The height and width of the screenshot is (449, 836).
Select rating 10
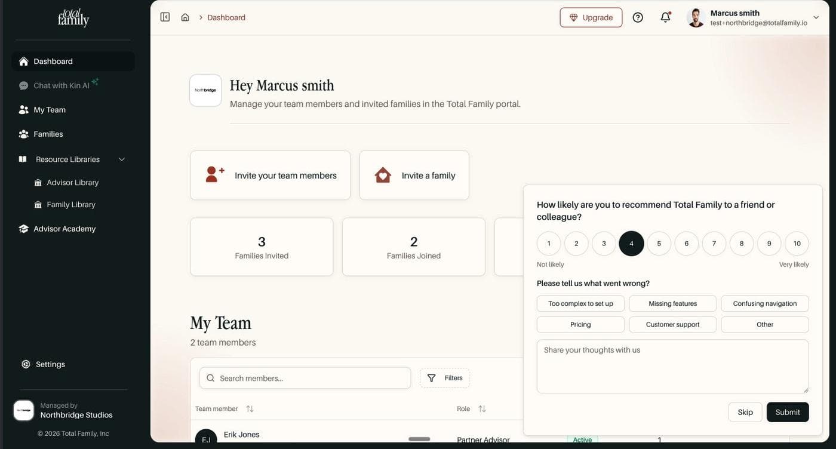(x=797, y=244)
